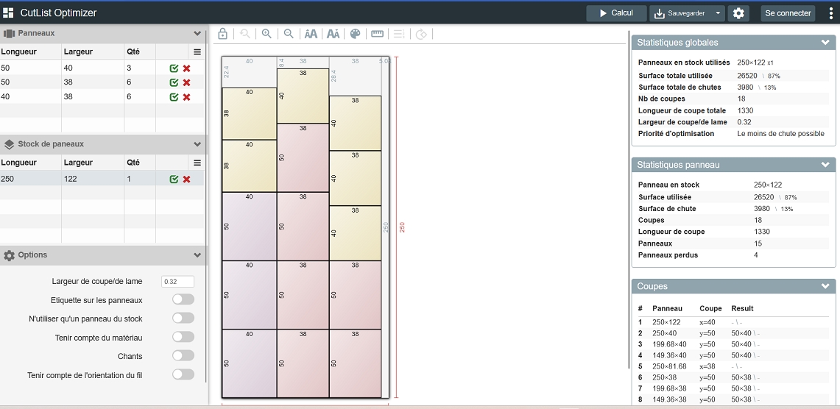840x409 pixels.
Task: Click the Se connecter button
Action: pyautogui.click(x=788, y=13)
